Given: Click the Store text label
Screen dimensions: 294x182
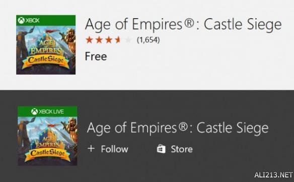Looking at the screenshot, I should [182, 149].
